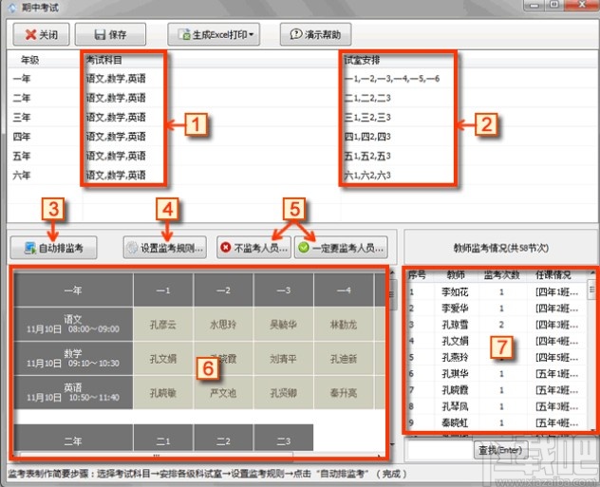600x487 pixels.
Task: Click the 试室安排 column header
Action: 362,60
